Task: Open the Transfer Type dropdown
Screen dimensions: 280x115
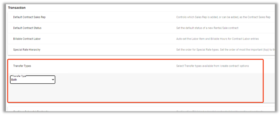Action: pyautogui.click(x=33, y=80)
